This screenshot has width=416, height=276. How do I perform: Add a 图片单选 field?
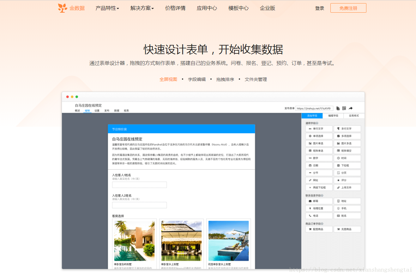click(319, 144)
